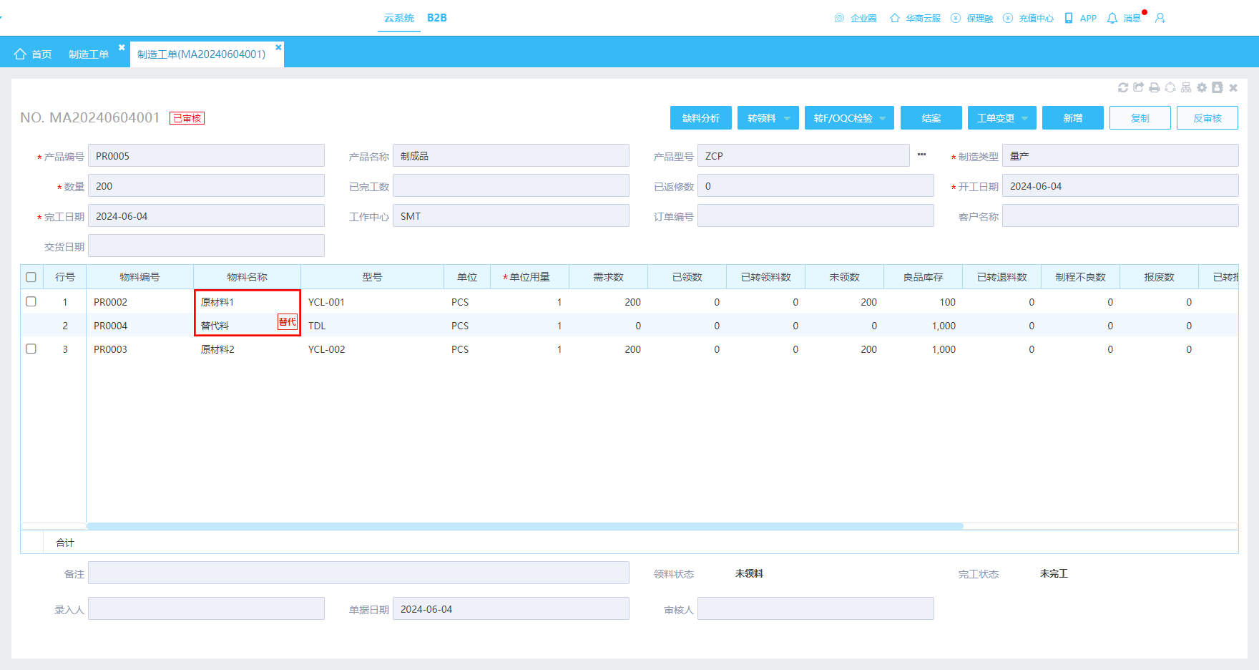Close the MA20240604001 tab

(278, 47)
